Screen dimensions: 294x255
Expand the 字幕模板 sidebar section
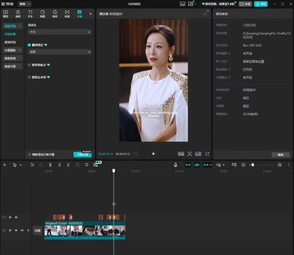tap(13, 50)
